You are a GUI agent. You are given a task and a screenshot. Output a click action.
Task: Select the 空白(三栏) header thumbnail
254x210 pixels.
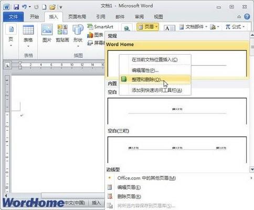[x=177, y=150]
